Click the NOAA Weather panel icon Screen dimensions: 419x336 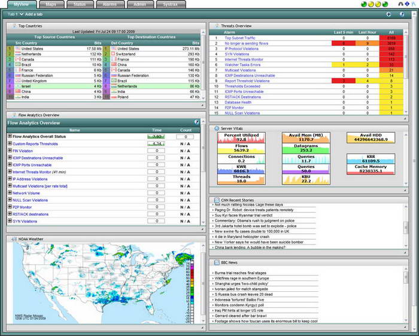[14, 239]
